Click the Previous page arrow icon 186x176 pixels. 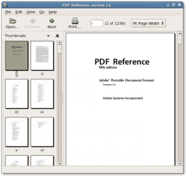click(33, 21)
